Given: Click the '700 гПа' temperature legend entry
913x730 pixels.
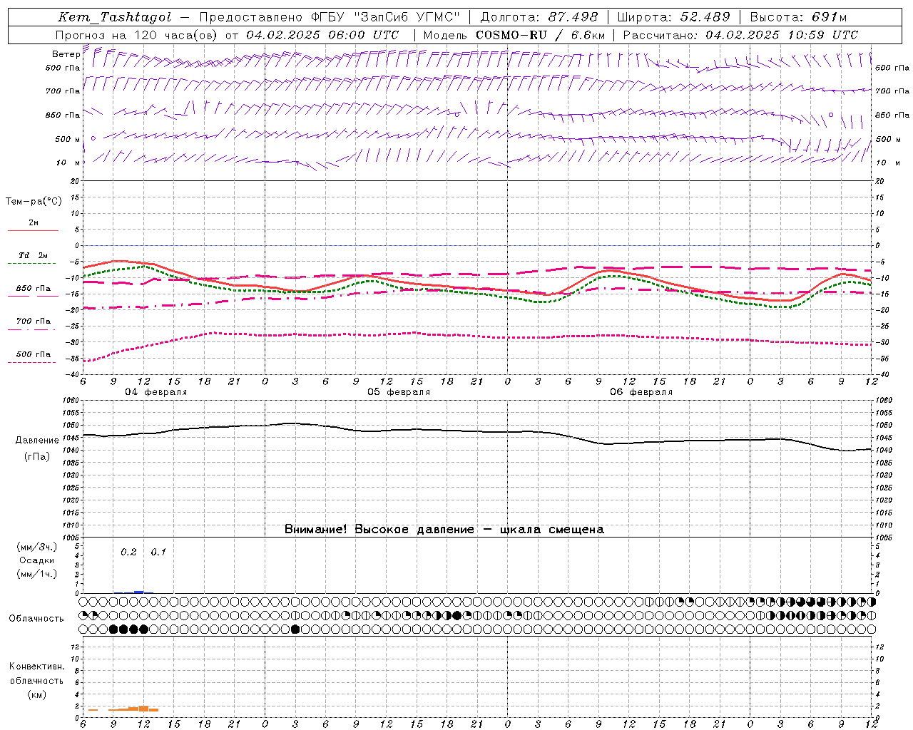Looking at the screenshot, I should point(34,321).
